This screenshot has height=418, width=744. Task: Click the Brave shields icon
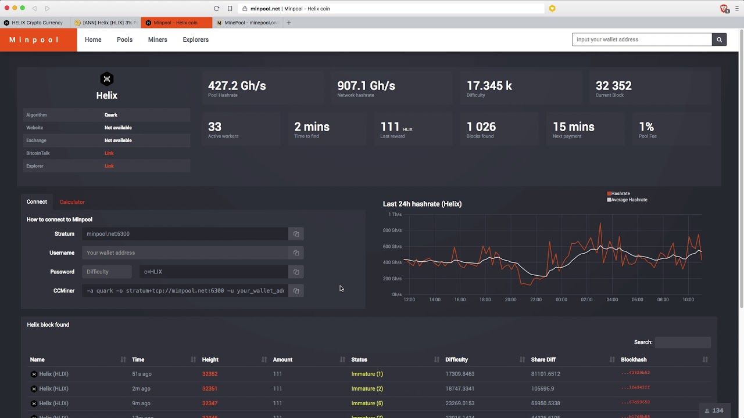(724, 9)
